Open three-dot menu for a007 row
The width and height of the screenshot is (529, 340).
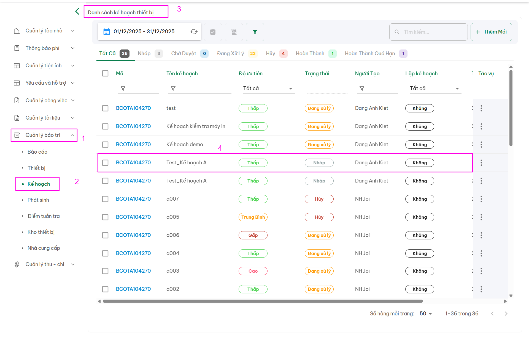[481, 199]
